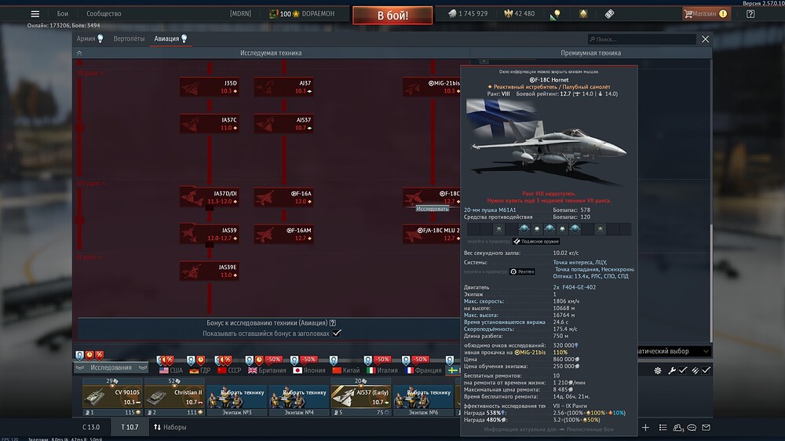
Task: Select the CV 90105 crew slot
Action: pos(112,398)
